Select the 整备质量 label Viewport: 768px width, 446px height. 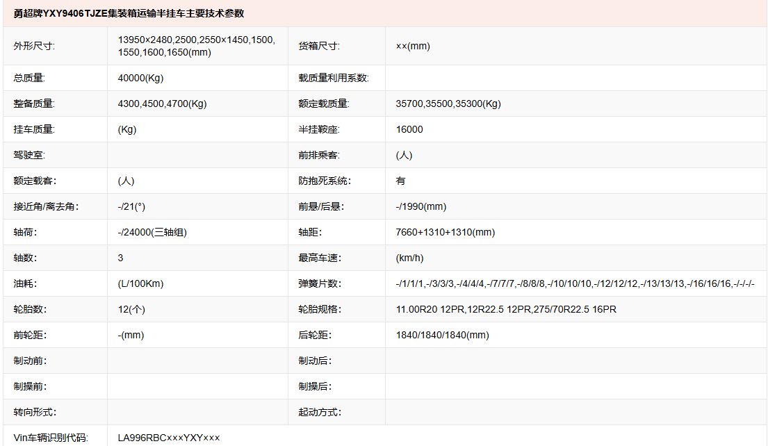click(x=34, y=104)
